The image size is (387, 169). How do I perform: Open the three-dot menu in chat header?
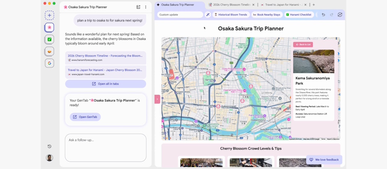coord(146,7)
